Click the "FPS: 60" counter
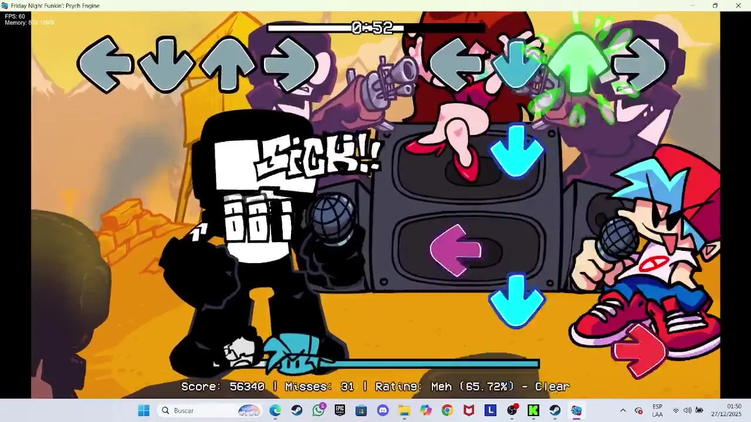 point(15,16)
